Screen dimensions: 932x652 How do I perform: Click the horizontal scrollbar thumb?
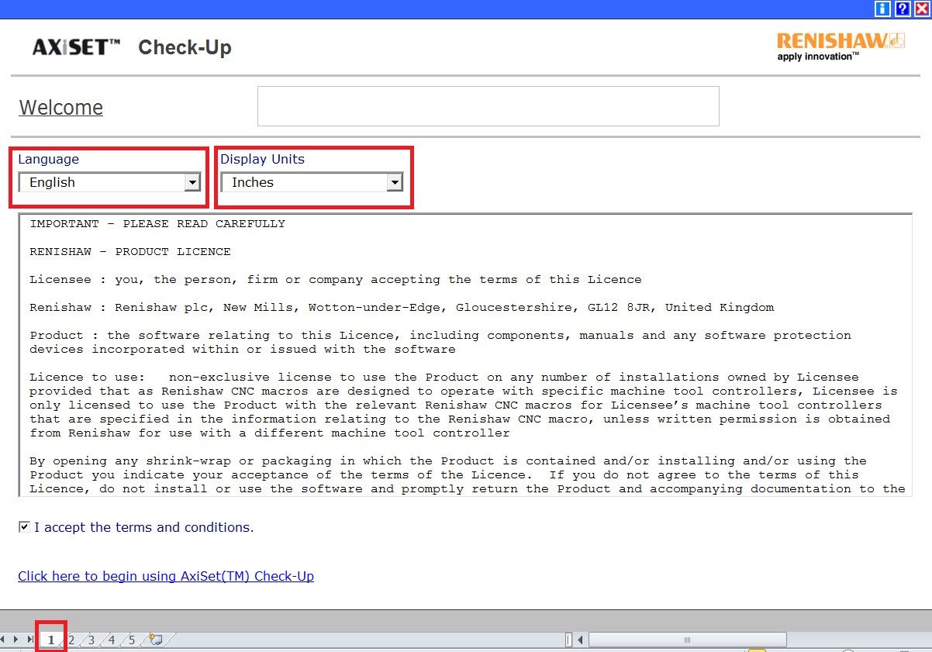tap(688, 640)
